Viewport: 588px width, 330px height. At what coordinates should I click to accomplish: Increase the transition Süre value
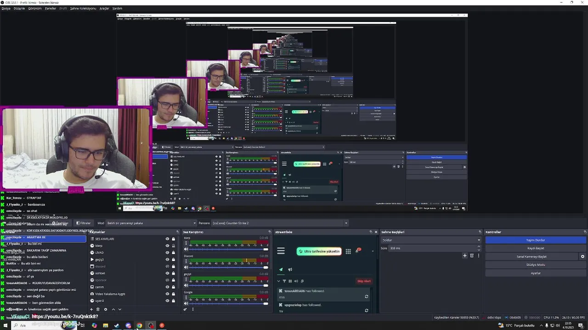(479, 247)
